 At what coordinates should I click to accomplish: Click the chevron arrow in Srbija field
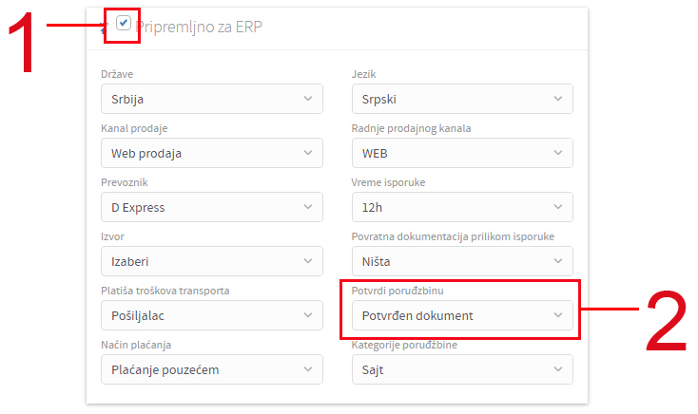(308, 99)
